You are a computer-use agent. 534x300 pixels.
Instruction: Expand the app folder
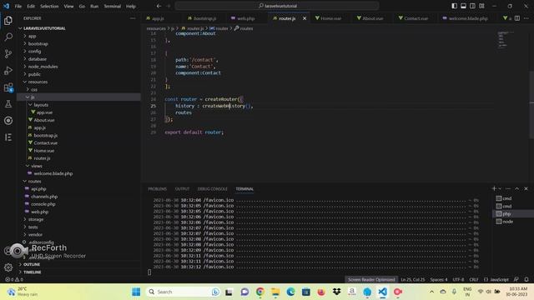[x=78, y=36]
